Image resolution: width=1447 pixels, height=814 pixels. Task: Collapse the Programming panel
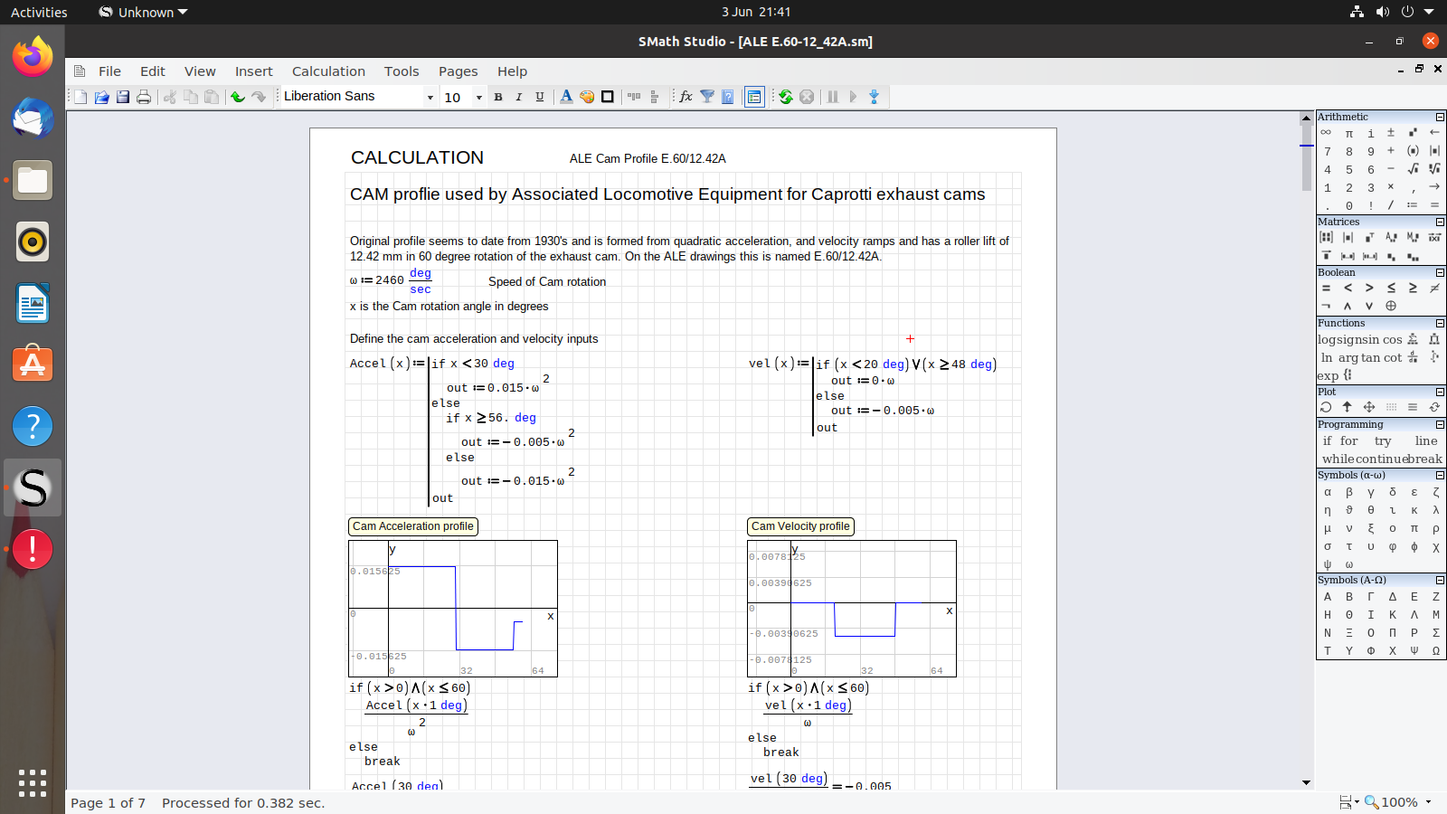1440,424
